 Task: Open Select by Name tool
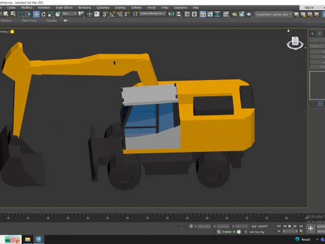(x=14, y=14)
